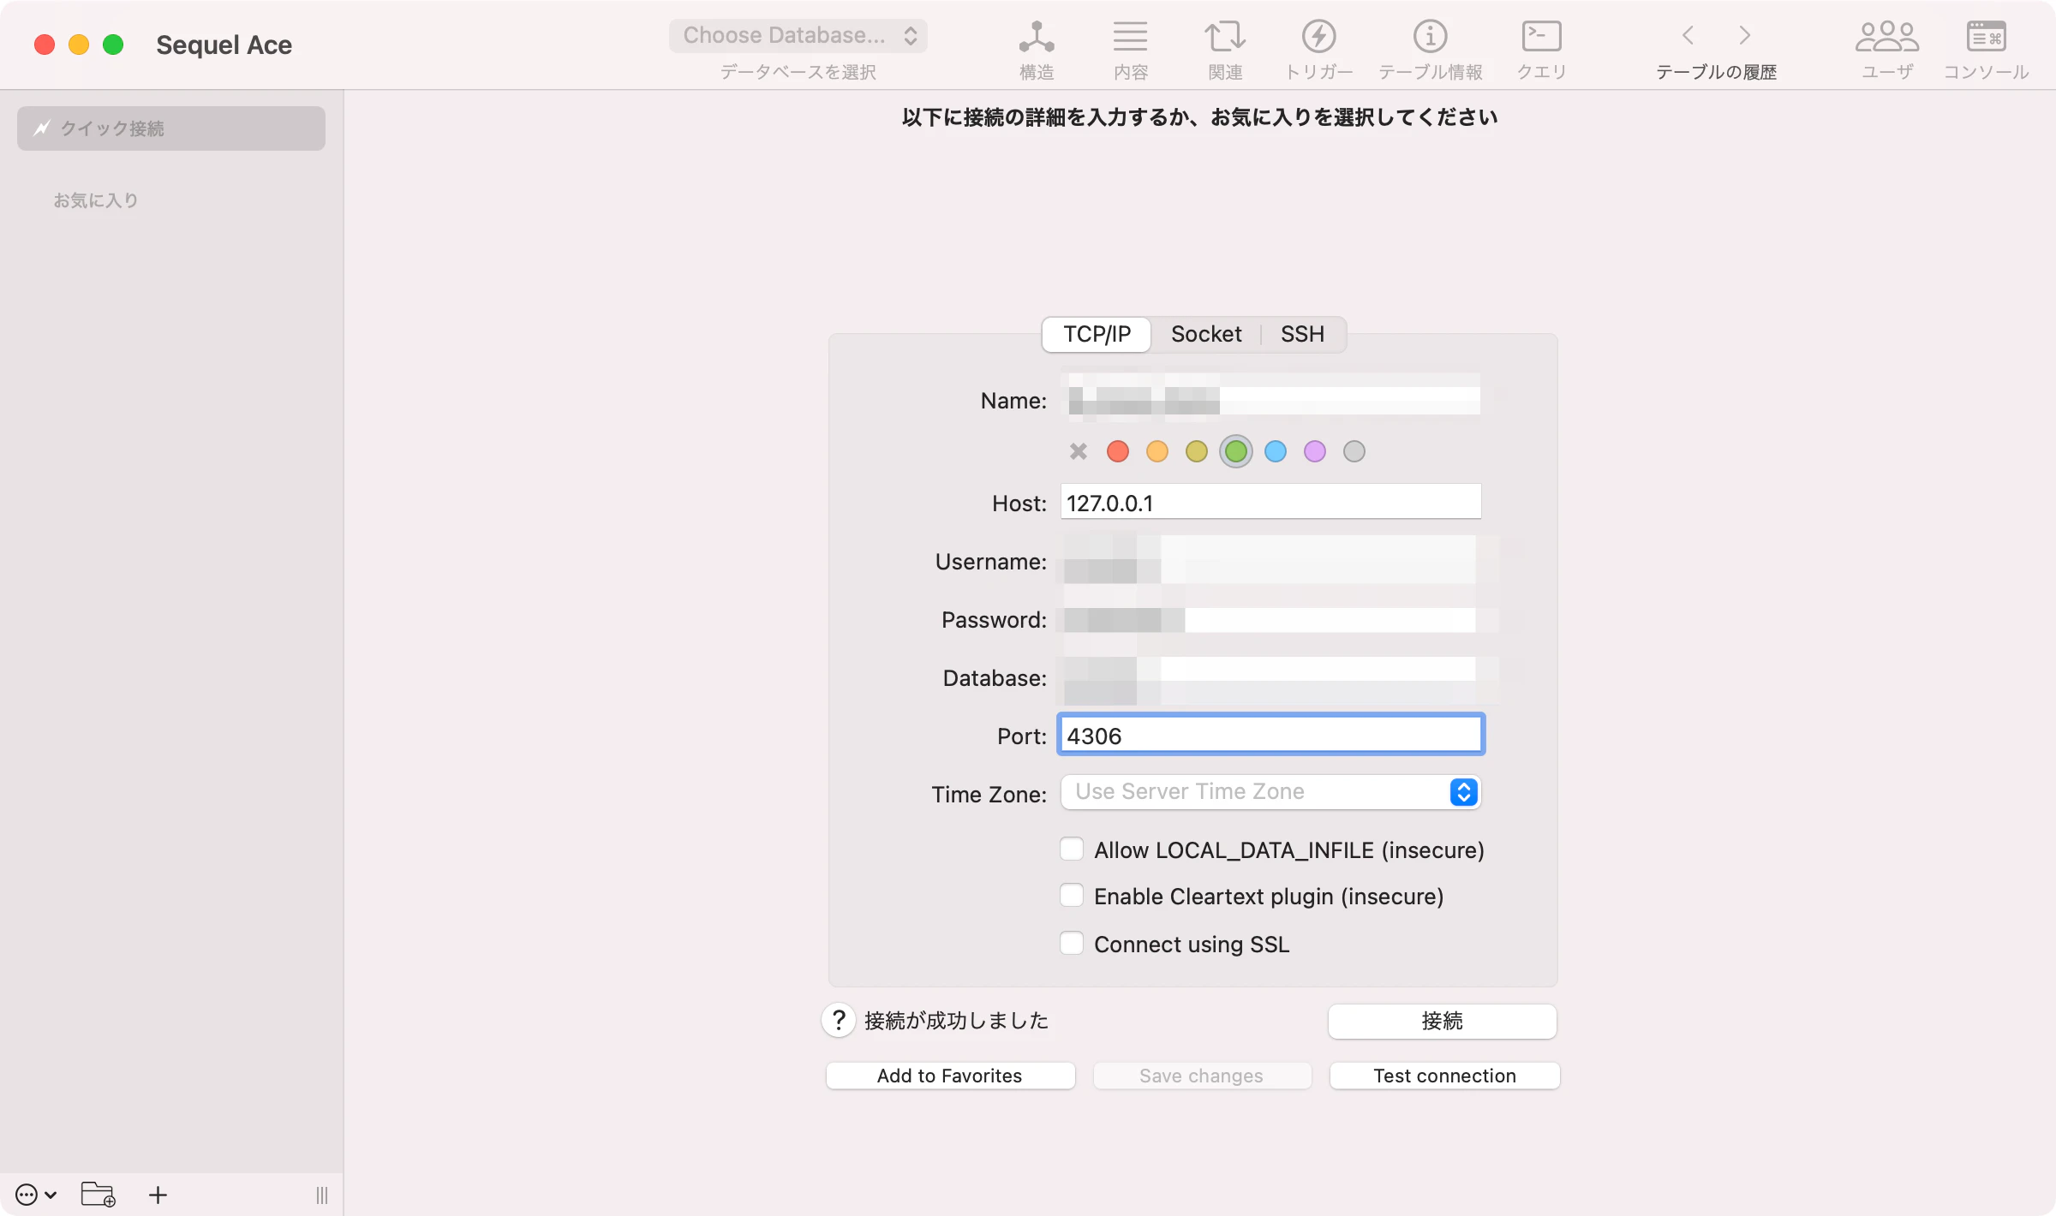Image resolution: width=2056 pixels, height=1216 pixels.
Task: Open the コンソール (Console) window
Action: [1986, 50]
